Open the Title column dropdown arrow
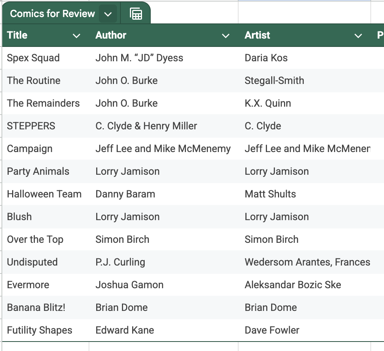The height and width of the screenshot is (351, 384). pos(76,36)
